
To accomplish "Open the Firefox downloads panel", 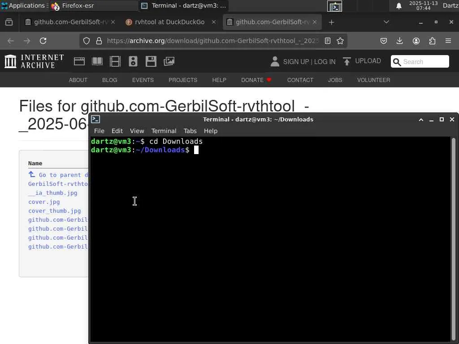I will [x=399, y=41].
